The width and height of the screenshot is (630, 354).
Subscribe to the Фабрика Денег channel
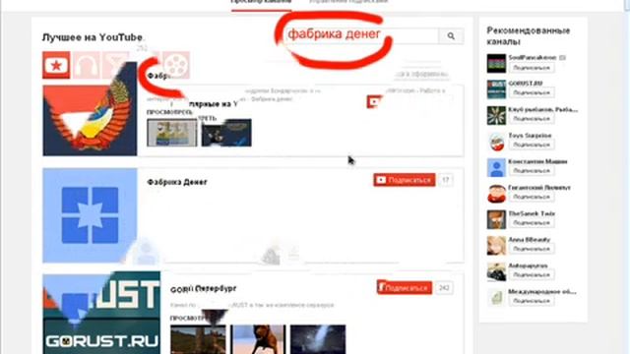coord(405,180)
